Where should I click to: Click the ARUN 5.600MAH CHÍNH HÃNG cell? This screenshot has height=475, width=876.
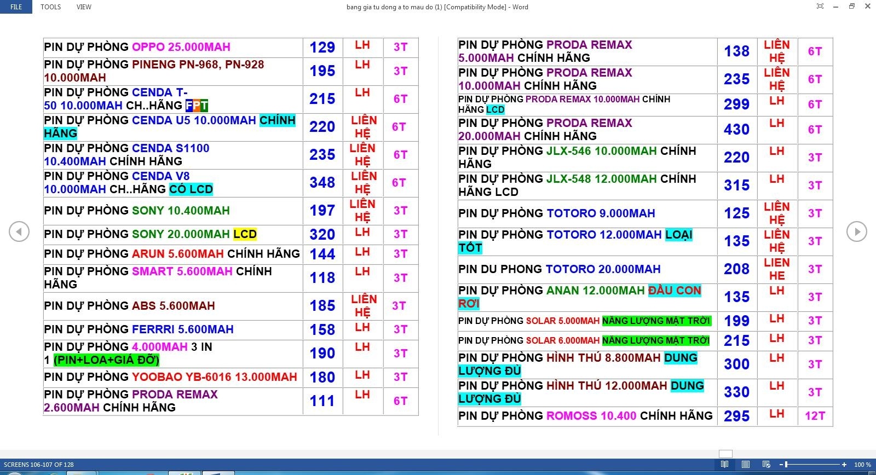pyautogui.click(x=173, y=254)
